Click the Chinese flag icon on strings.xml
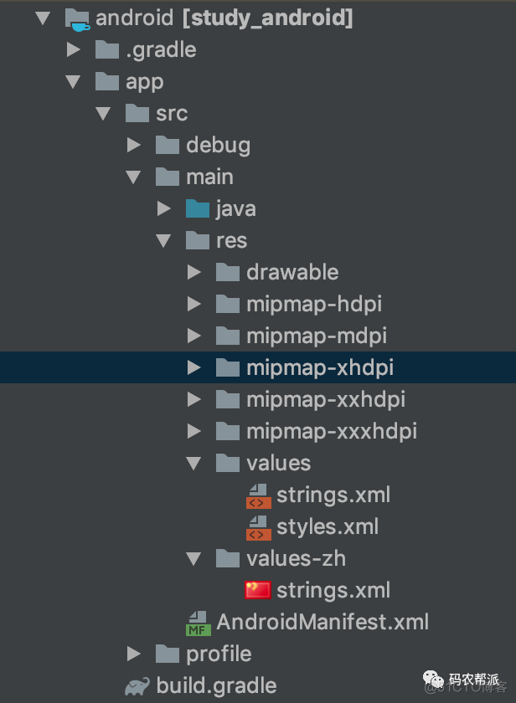This screenshot has height=703, width=516. (258, 590)
